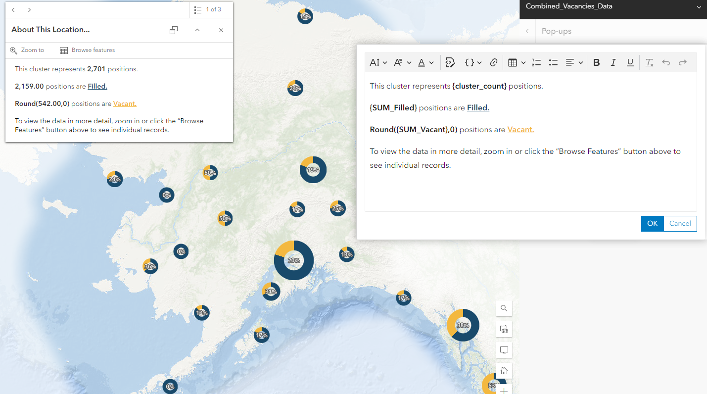Click the Cancel button
This screenshot has width=707, height=394.
[680, 223]
